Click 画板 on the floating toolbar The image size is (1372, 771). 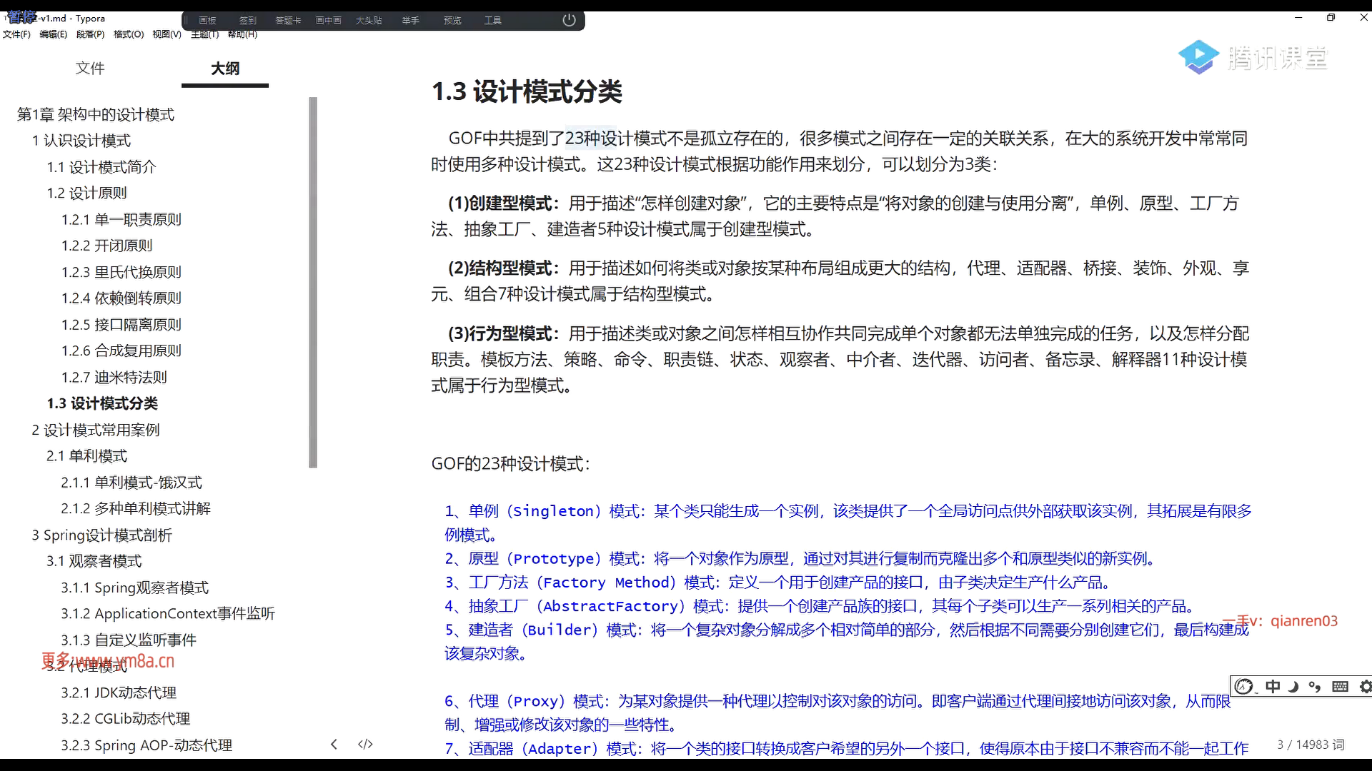tap(207, 20)
